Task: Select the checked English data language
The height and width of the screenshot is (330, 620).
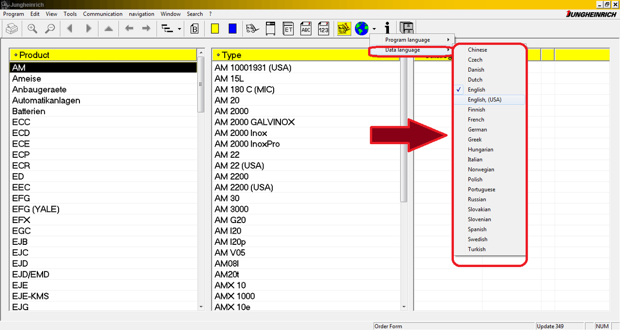Action: click(x=489, y=90)
